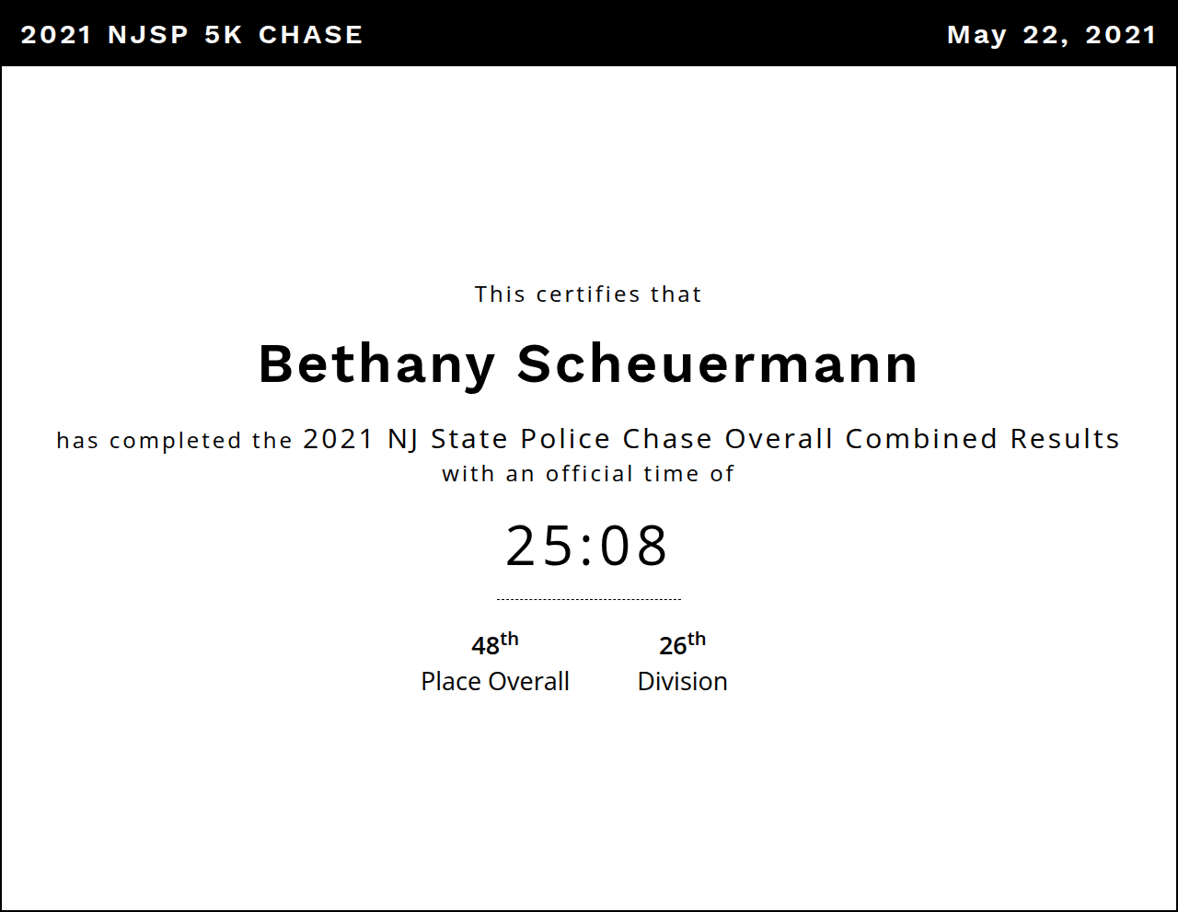Image resolution: width=1178 pixels, height=912 pixels.
Task: Click the dashed divider under the time
Action: point(588,599)
